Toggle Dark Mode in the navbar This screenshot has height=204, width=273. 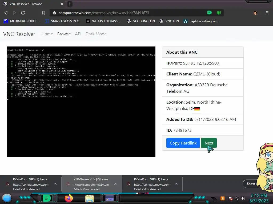(96, 34)
